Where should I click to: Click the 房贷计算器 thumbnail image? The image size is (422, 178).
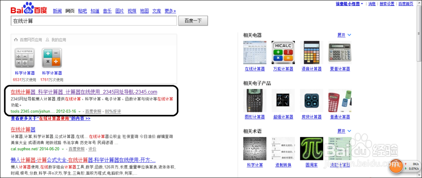click(311, 101)
